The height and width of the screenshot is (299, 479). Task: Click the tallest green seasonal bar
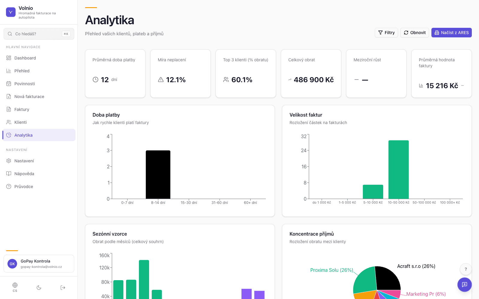(144, 279)
